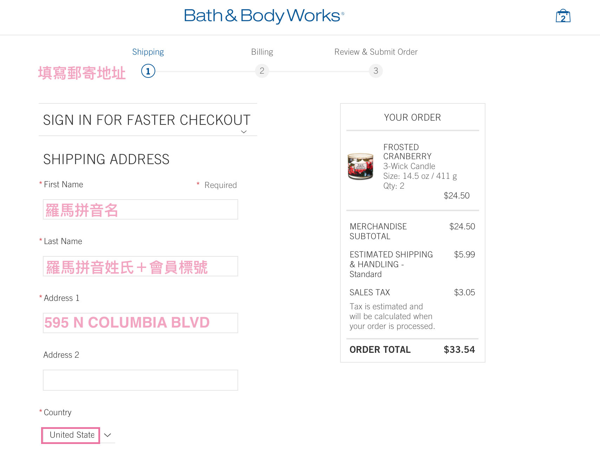Click the Frosted Cranberry product name link

pyautogui.click(x=407, y=152)
